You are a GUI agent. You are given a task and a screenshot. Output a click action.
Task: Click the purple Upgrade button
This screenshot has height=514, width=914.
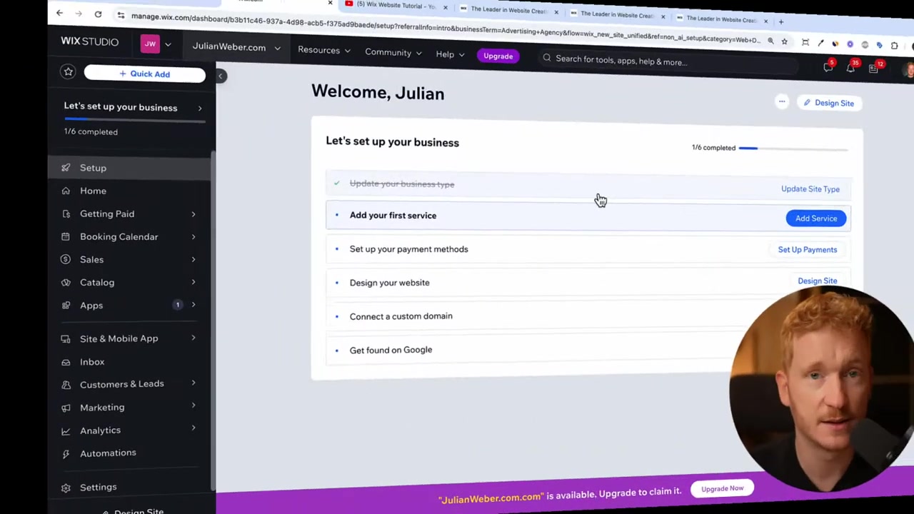(x=498, y=56)
